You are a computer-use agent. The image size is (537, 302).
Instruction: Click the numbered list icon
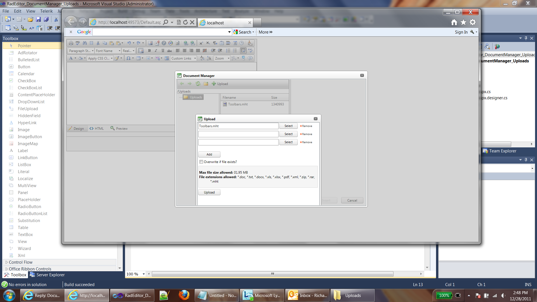click(x=228, y=51)
